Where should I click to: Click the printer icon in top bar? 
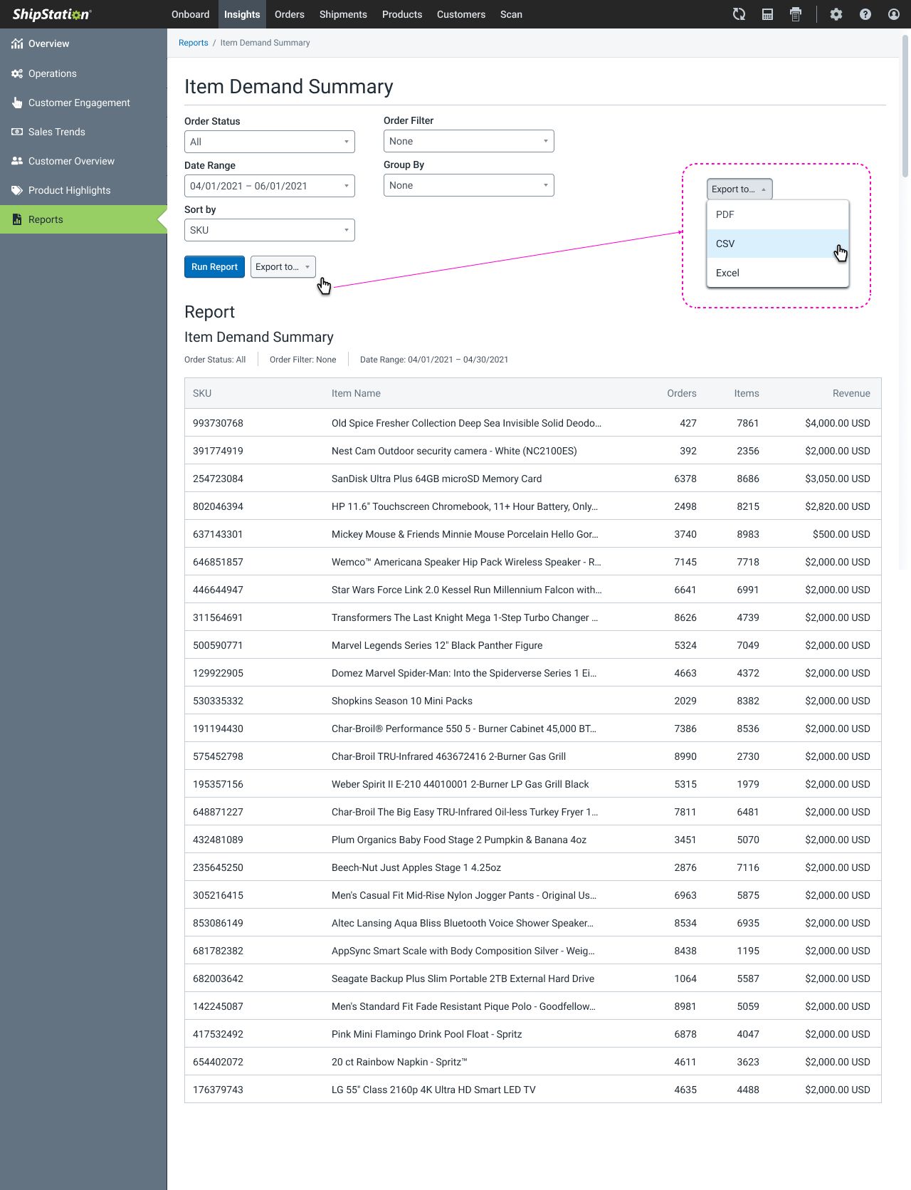tap(796, 14)
